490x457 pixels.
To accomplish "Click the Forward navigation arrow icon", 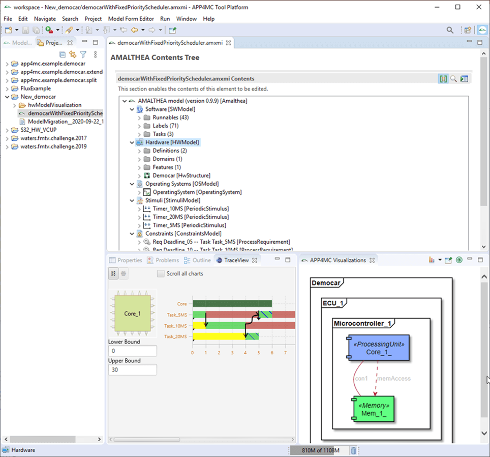I will click(x=152, y=30).
